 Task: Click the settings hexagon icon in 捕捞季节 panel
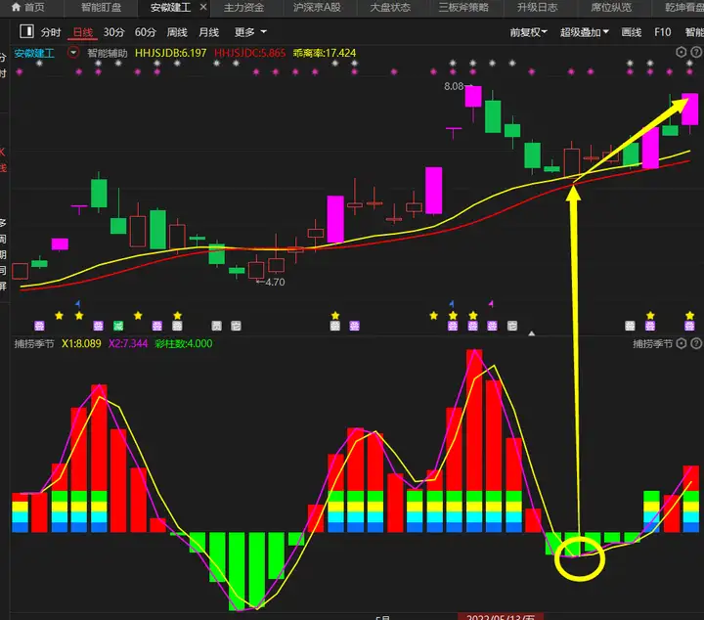click(681, 344)
